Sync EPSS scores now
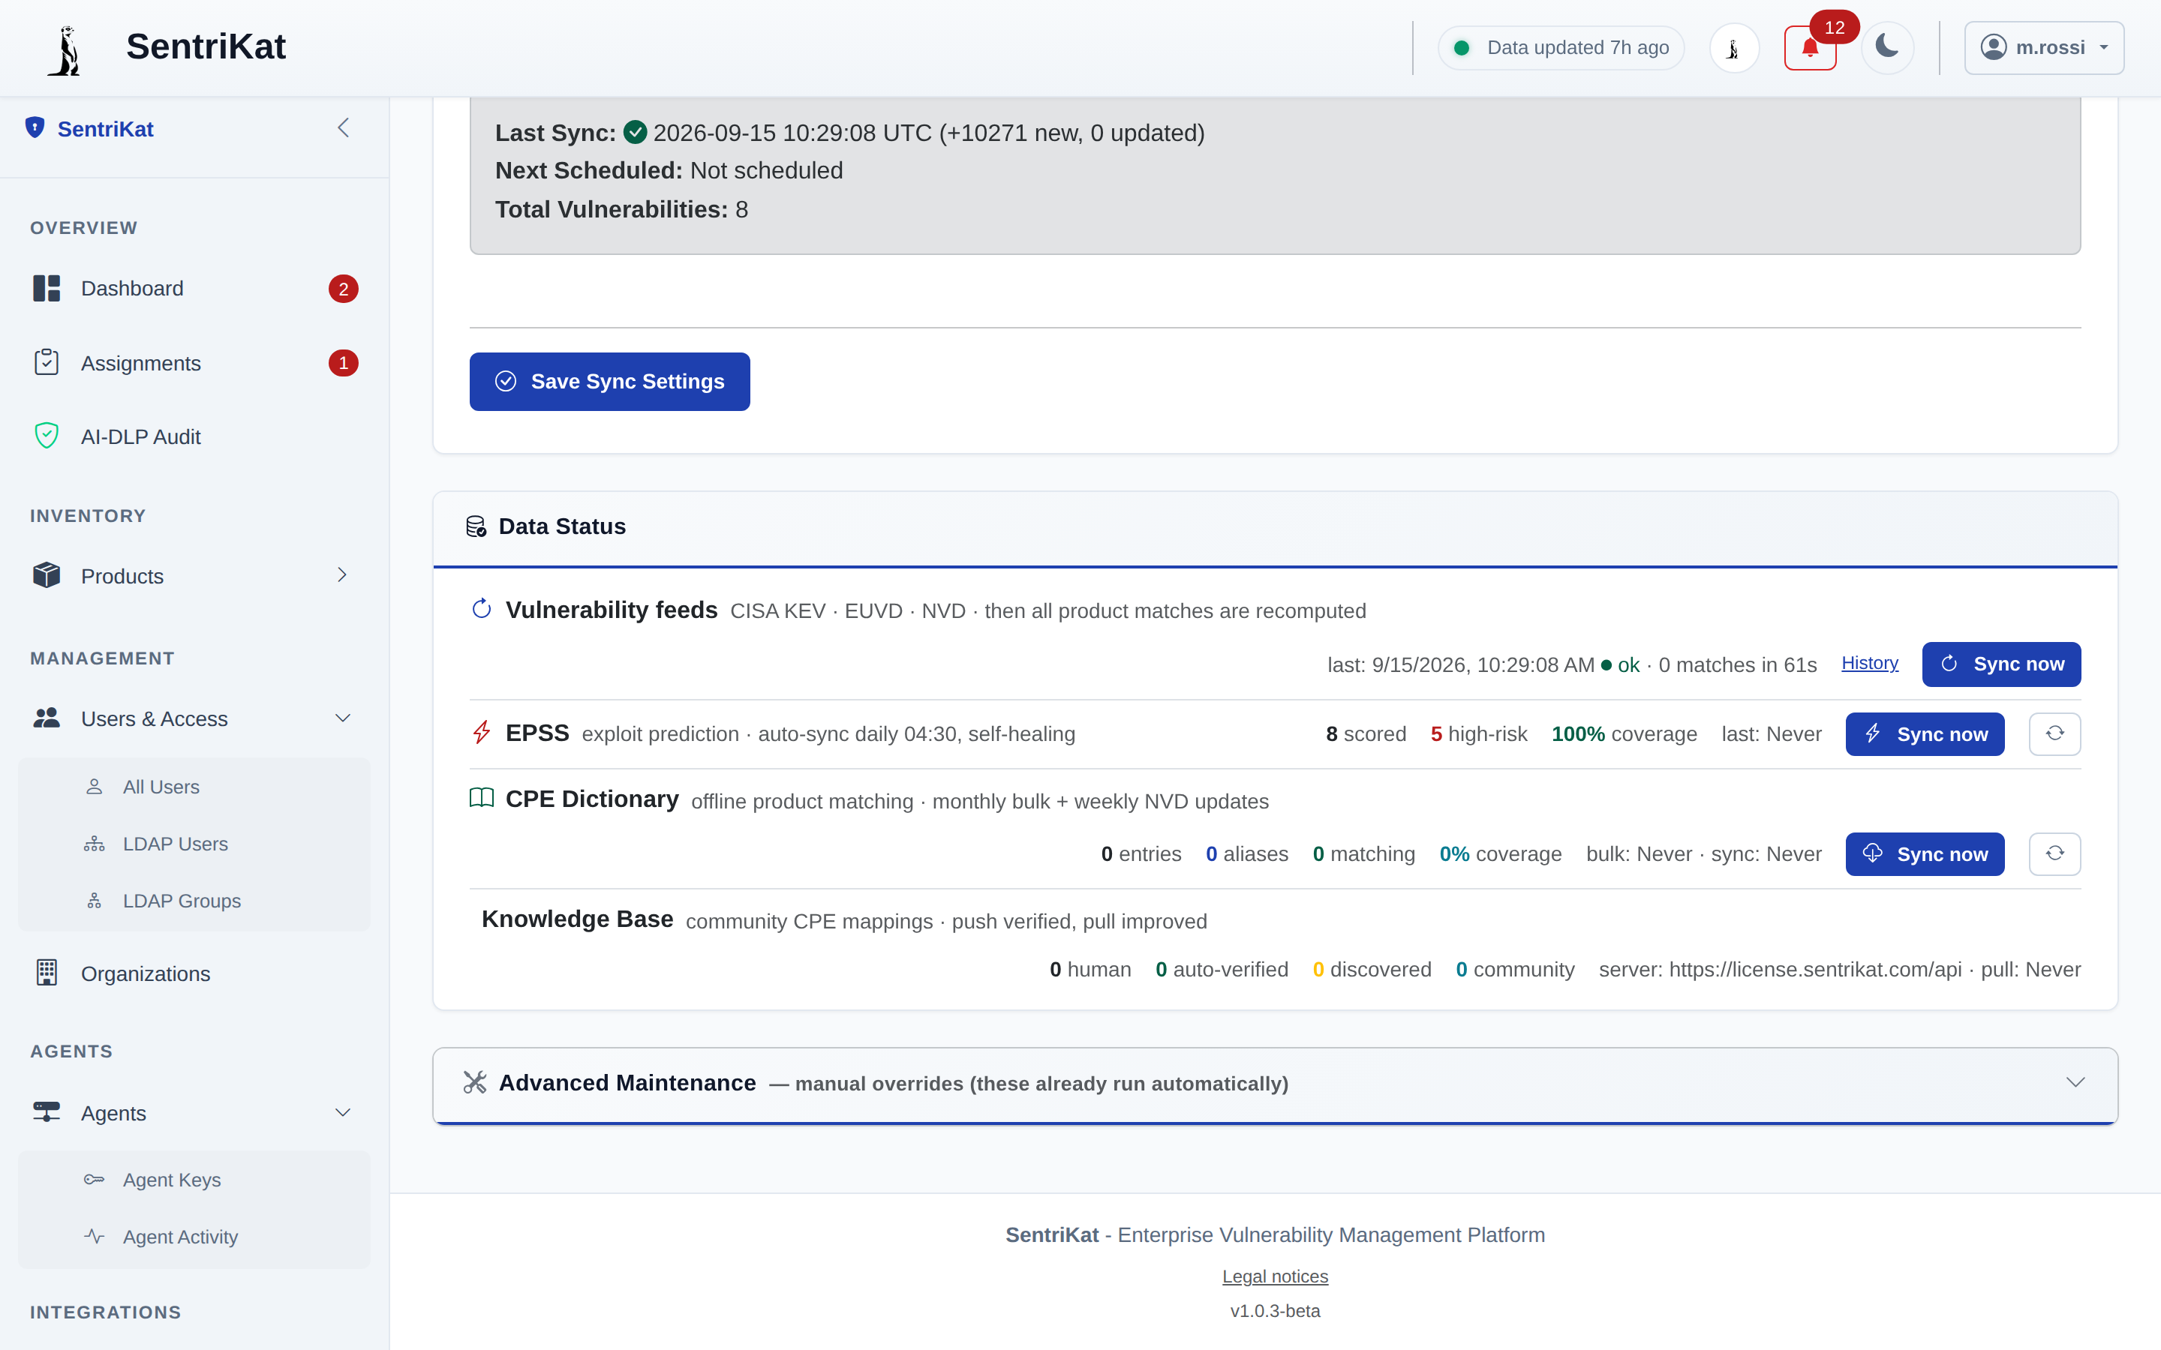2161x1350 pixels. pos(1925,734)
